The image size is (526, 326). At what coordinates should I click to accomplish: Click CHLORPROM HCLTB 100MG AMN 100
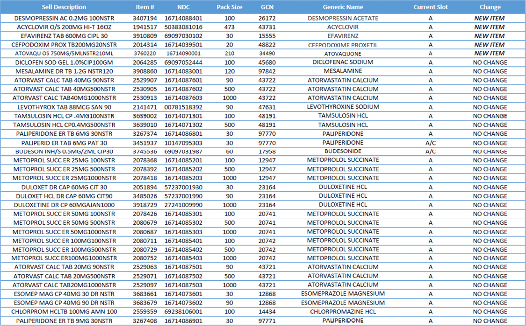(x=64, y=312)
